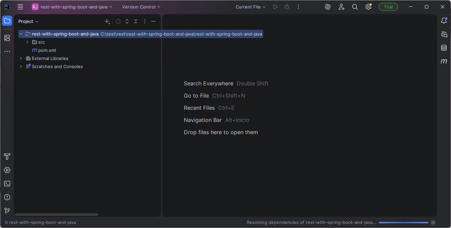Open the Services tool window icon
The height and width of the screenshot is (228, 451).
7,170
